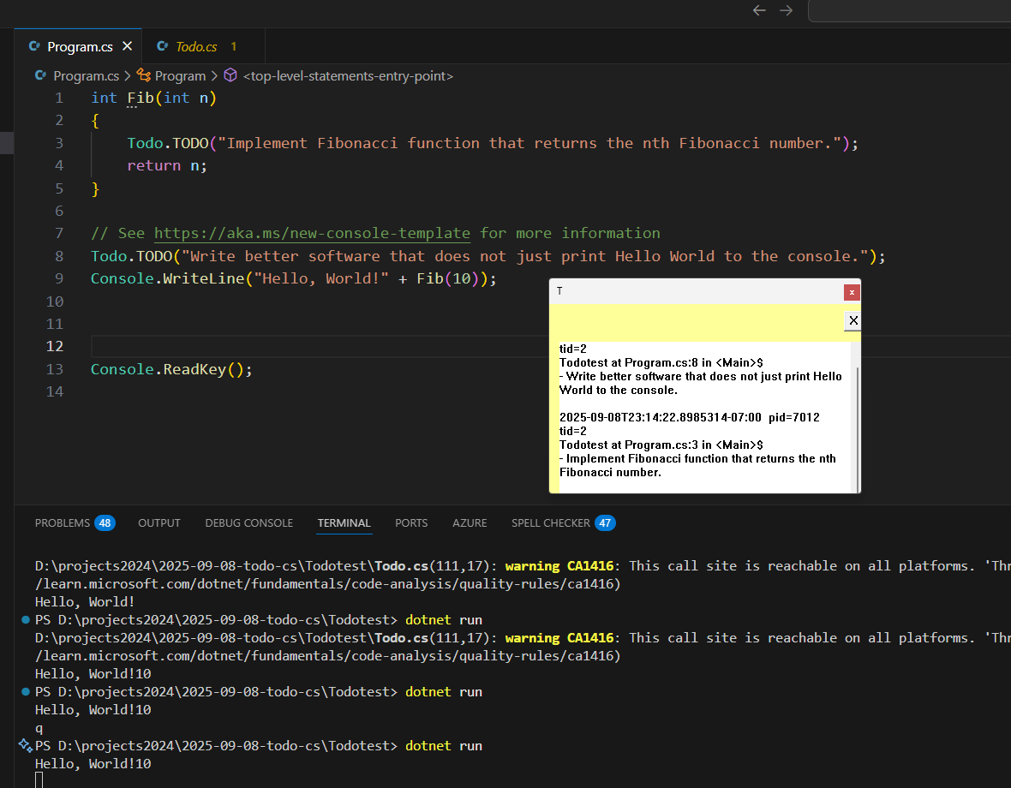1011x788 pixels.
Task: Close the Program.cs editor tab
Action: point(128,46)
